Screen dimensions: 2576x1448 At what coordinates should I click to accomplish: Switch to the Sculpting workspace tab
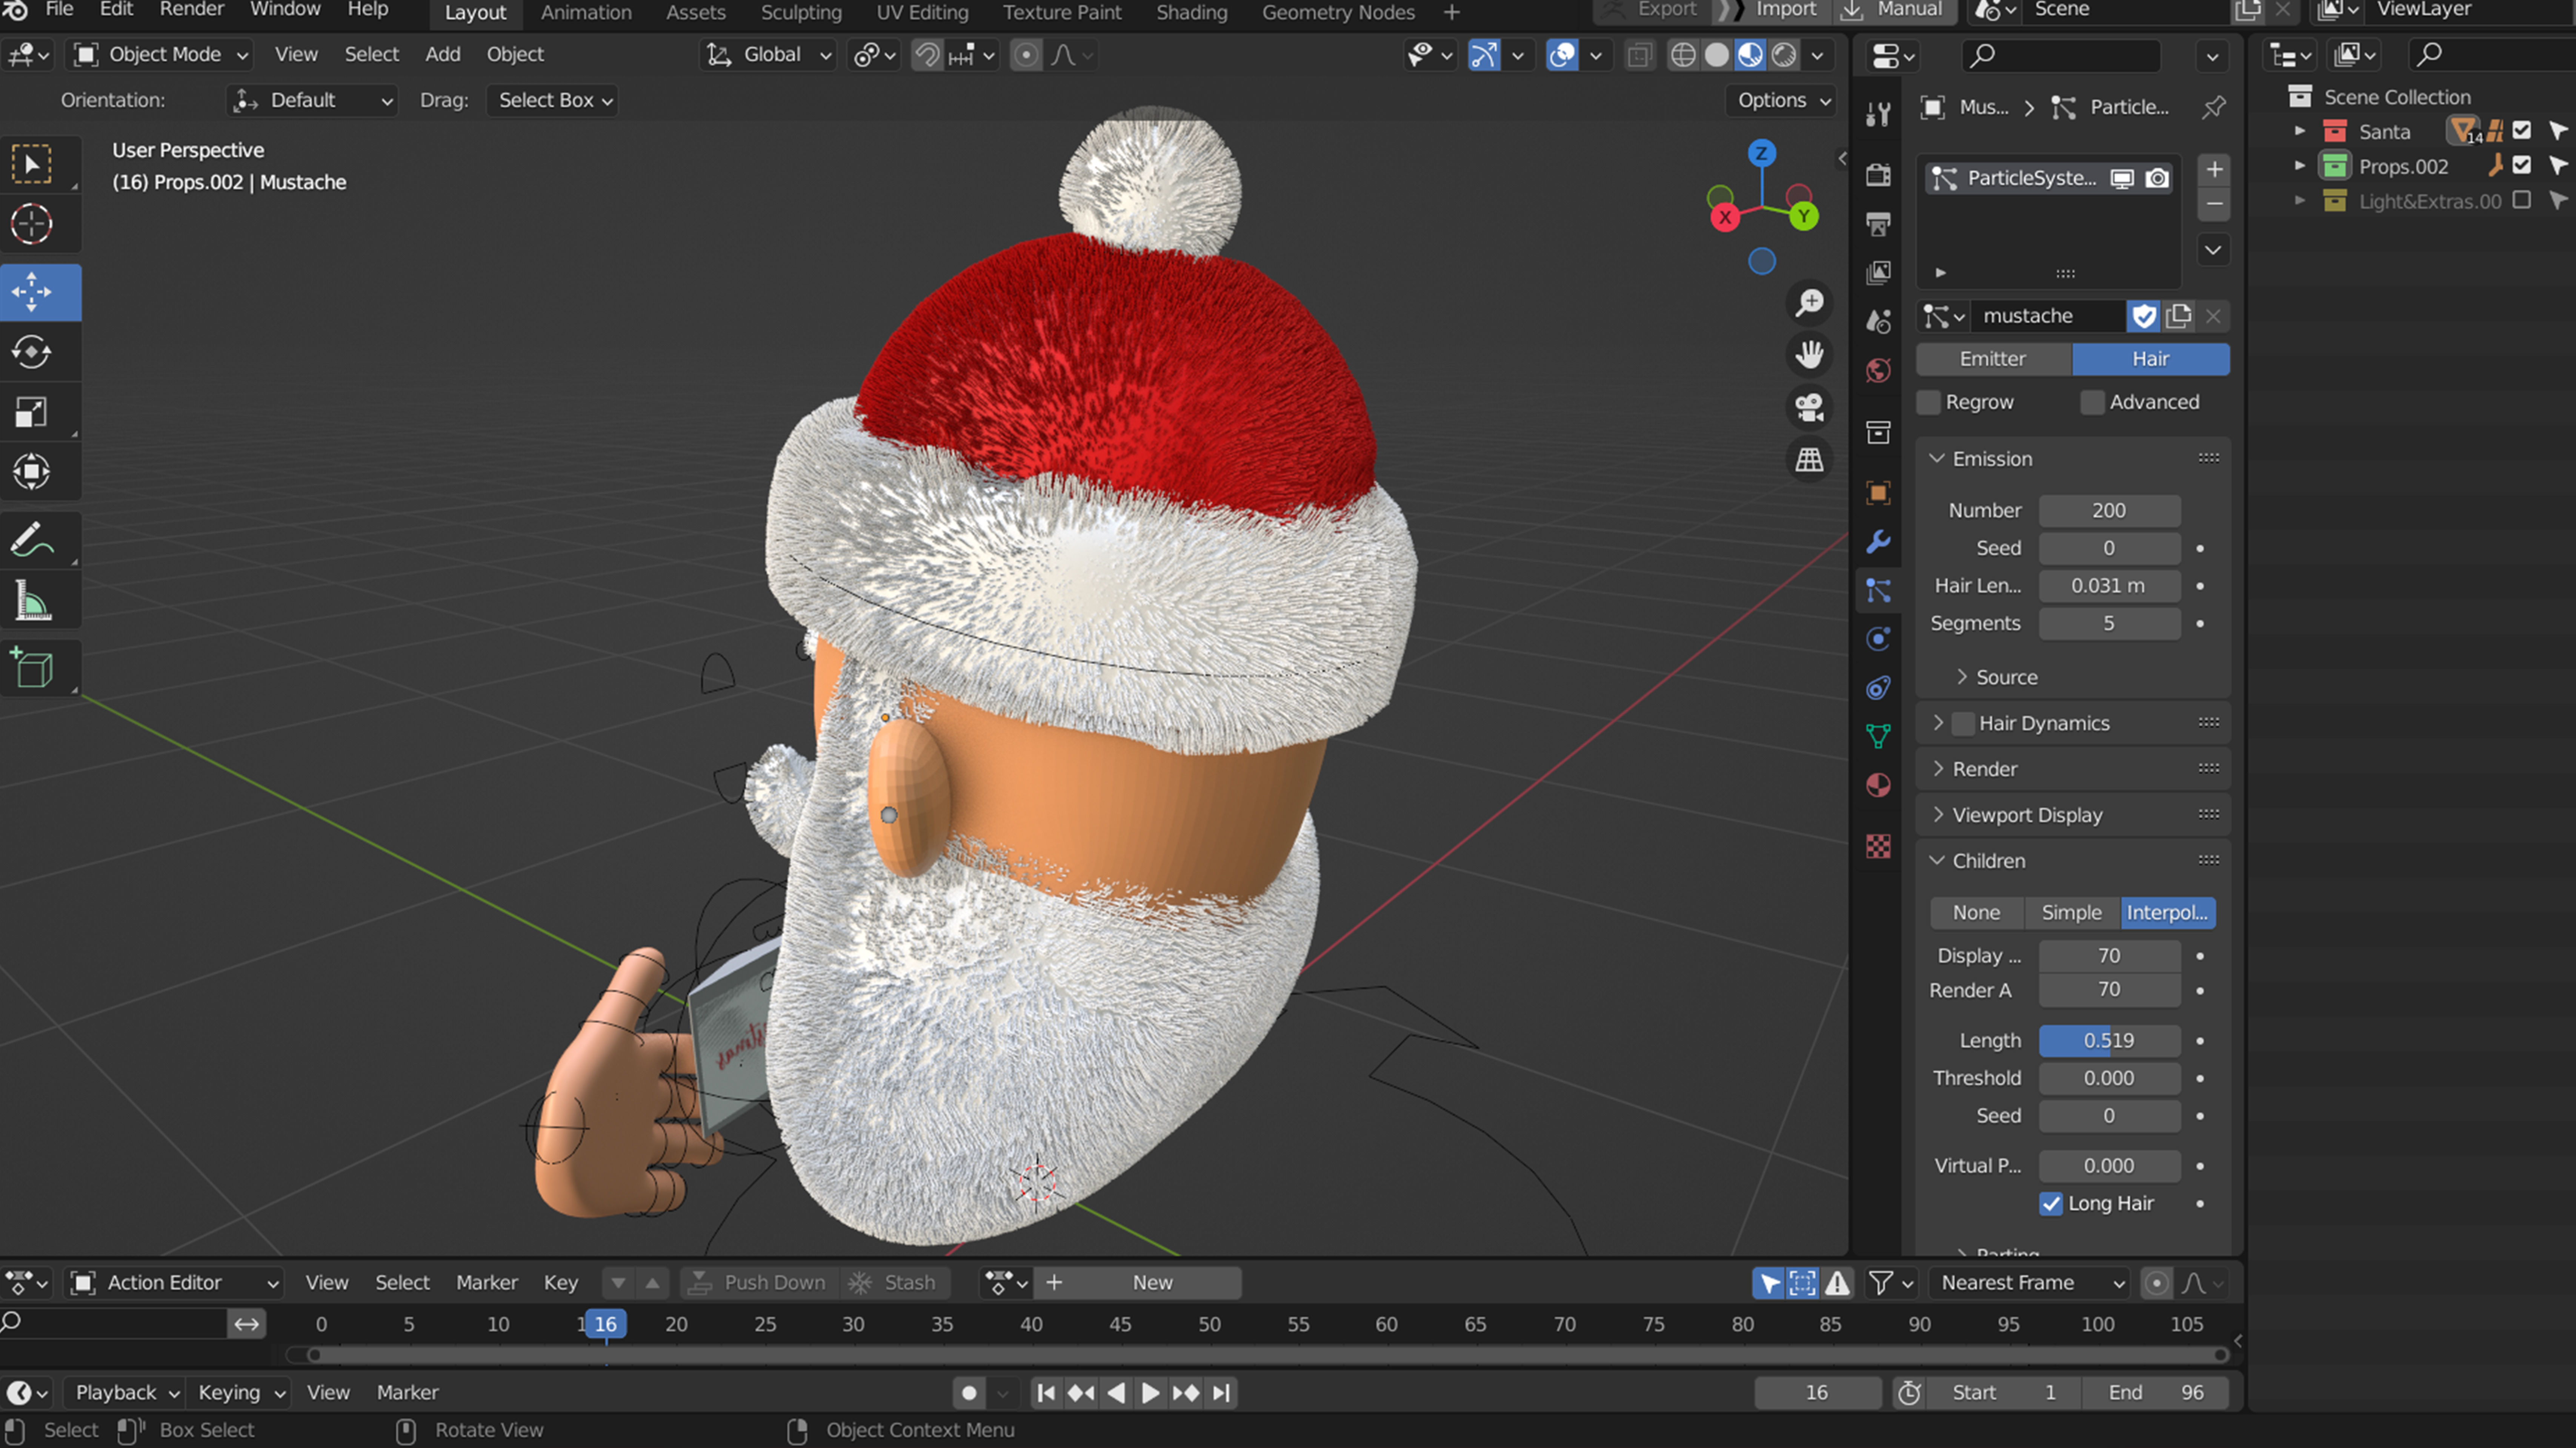tap(801, 12)
